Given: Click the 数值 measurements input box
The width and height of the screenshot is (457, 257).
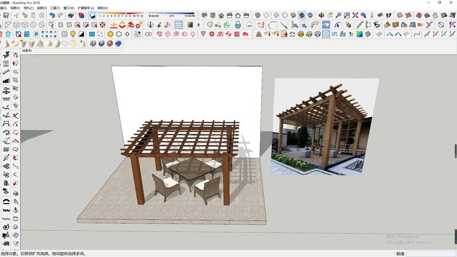Looking at the screenshot, I should point(431,254).
